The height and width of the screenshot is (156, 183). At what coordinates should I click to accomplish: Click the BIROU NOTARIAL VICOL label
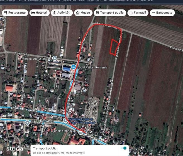pyautogui.click(x=42, y=123)
